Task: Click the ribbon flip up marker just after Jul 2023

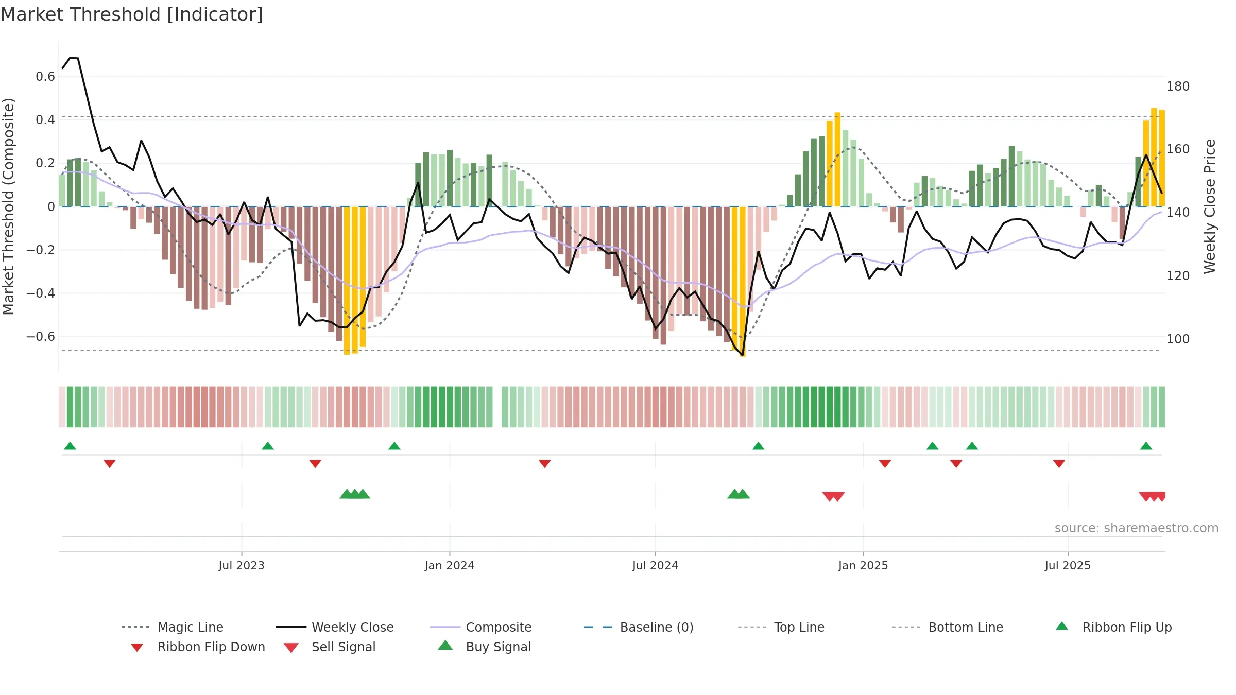Action: pos(268,446)
